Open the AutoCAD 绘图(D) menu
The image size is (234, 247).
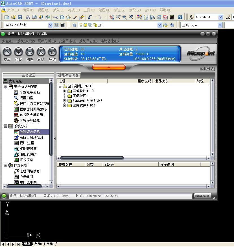point(104,10)
